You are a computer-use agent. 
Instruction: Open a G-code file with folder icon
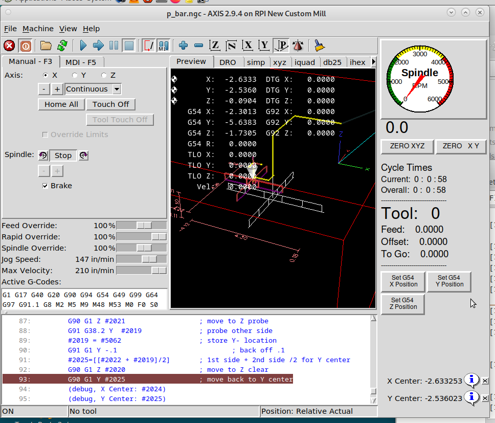click(46, 46)
